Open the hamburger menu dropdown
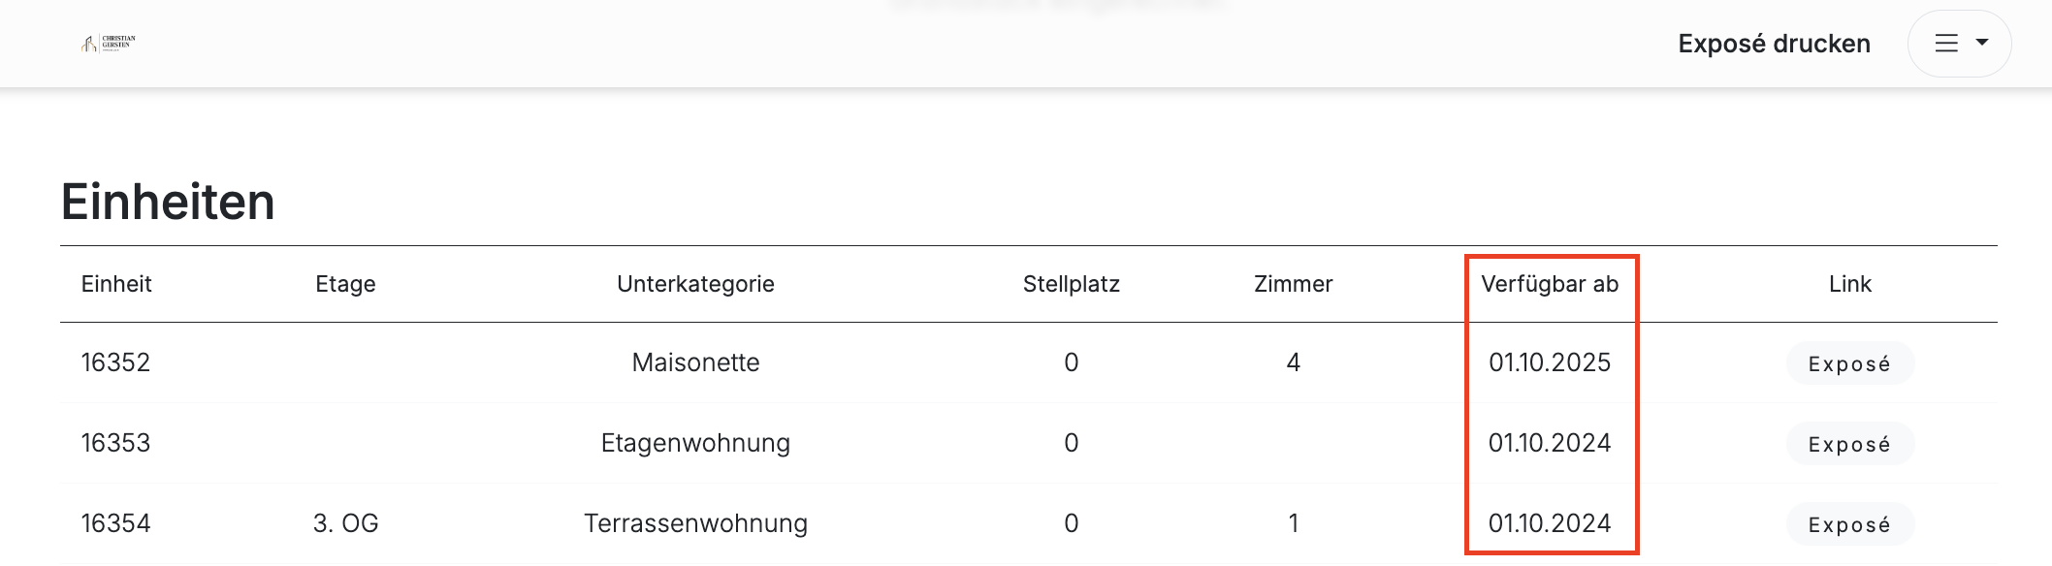This screenshot has height=566, width=2052. pyautogui.click(x=1959, y=44)
